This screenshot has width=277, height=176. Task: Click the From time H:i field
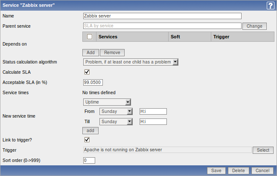pyautogui.click(x=153, y=112)
